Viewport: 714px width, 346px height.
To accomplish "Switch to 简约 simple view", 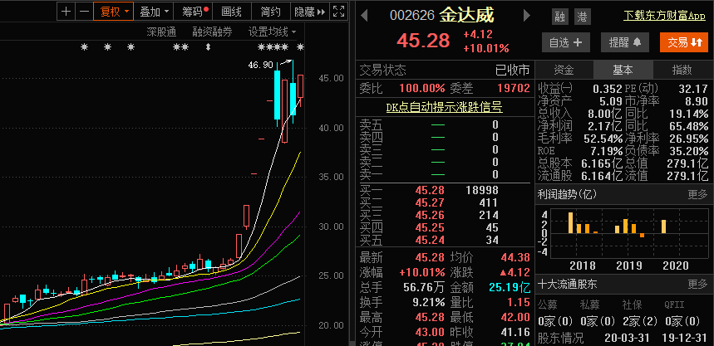I will pos(270,12).
